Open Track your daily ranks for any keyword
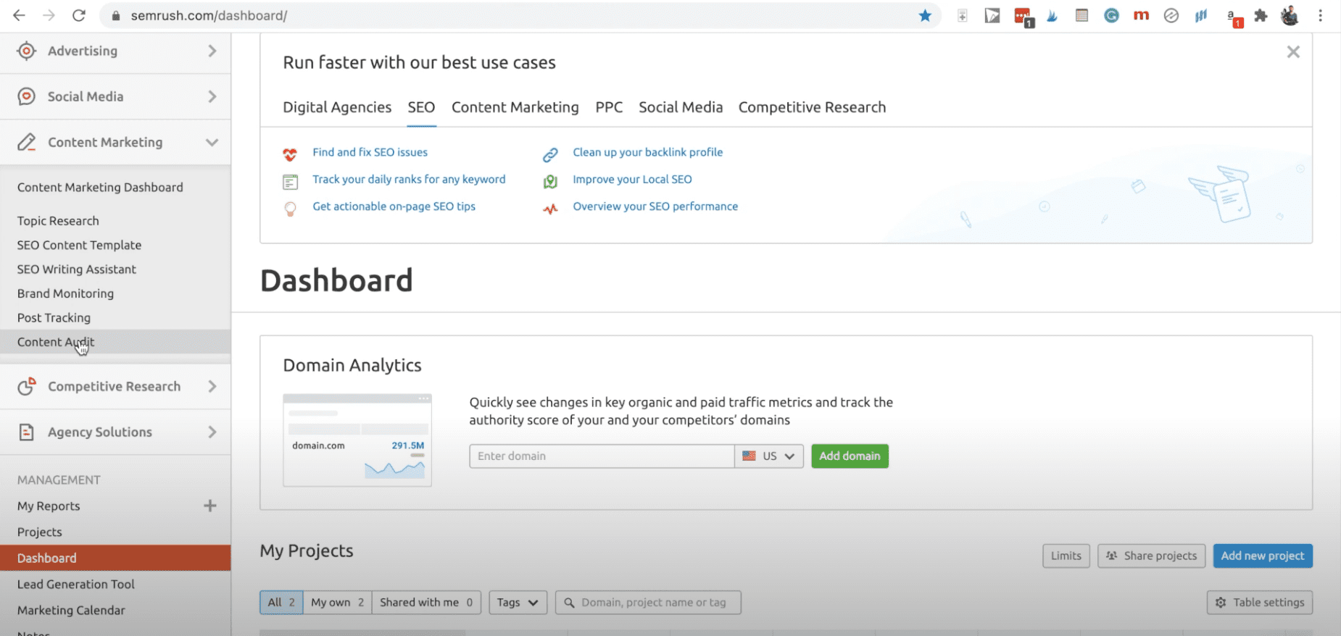1341x636 pixels. click(409, 179)
